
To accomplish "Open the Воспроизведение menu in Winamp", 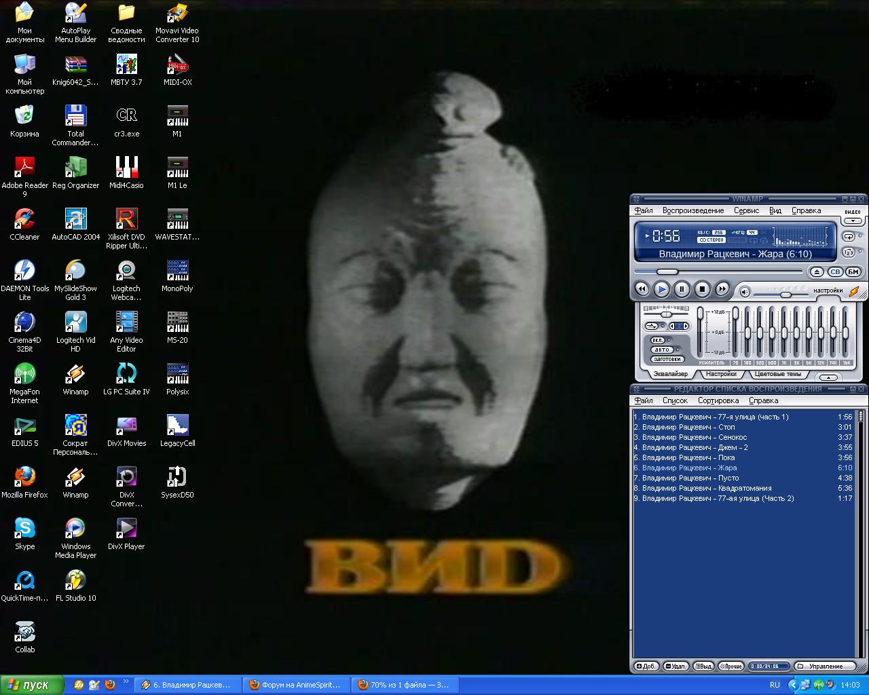I will [693, 211].
